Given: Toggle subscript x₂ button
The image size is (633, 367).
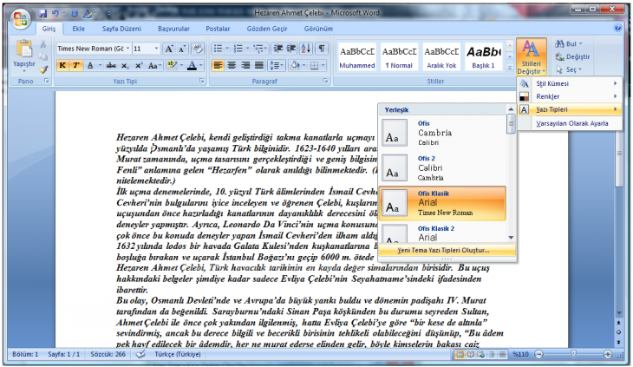Looking at the screenshot, I should 125,65.
